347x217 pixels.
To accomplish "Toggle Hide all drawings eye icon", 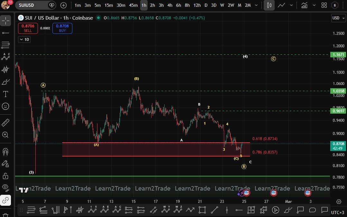I will coord(5,188).
